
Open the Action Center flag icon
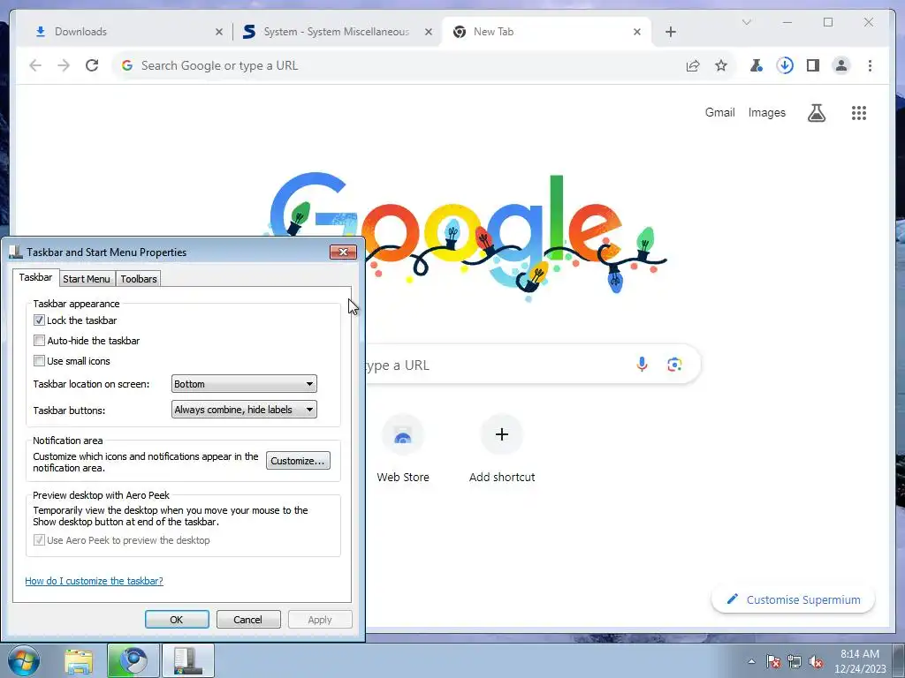(x=773, y=661)
